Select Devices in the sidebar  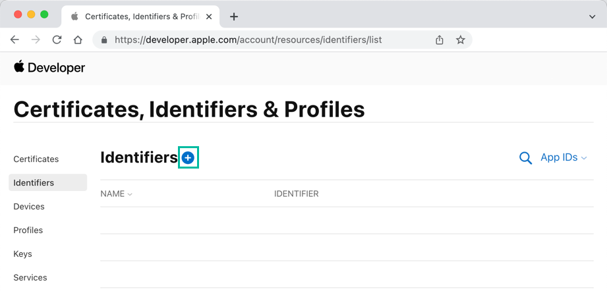click(x=29, y=206)
